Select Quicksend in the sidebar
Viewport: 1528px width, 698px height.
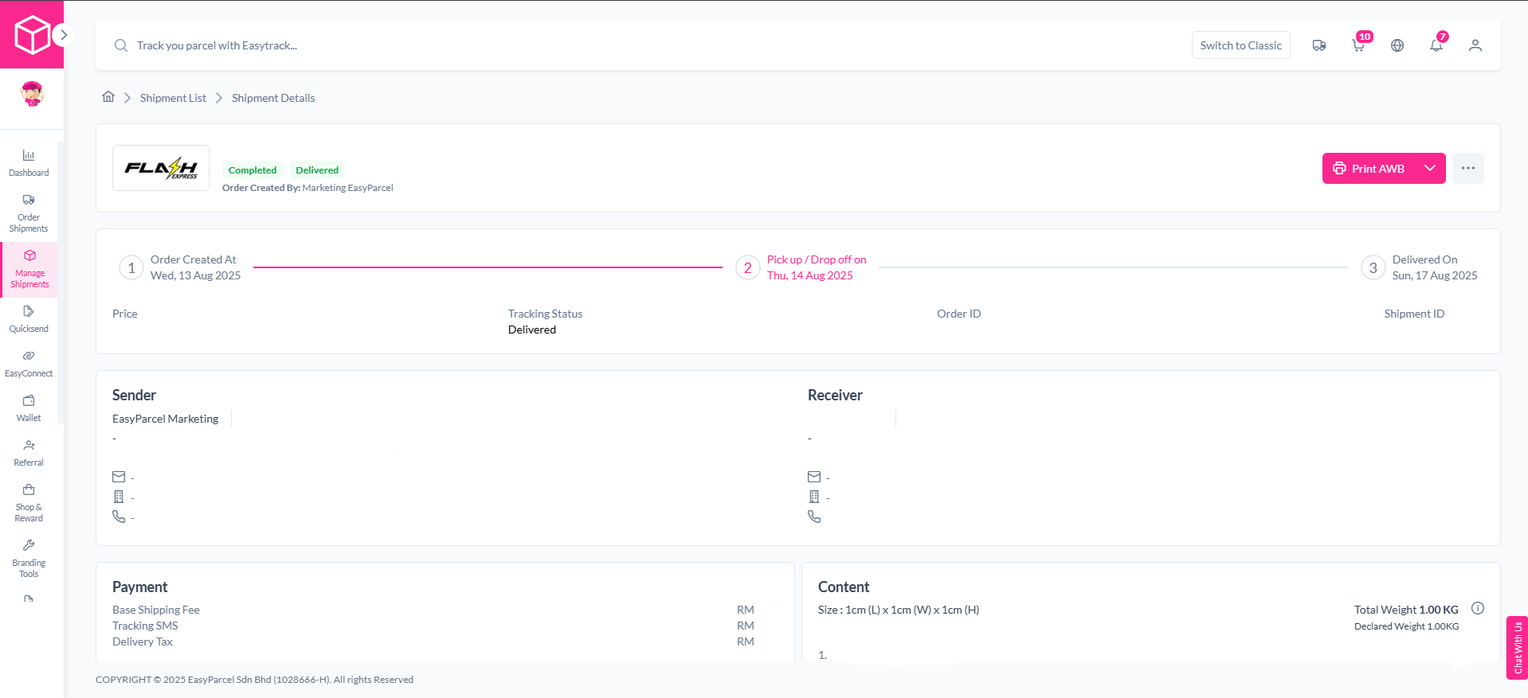29,318
